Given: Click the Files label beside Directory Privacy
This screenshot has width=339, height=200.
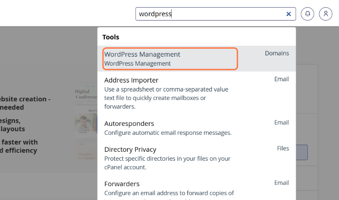Looking at the screenshot, I should 283,148.
